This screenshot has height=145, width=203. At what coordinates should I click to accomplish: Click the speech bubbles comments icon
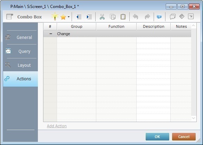172,17
